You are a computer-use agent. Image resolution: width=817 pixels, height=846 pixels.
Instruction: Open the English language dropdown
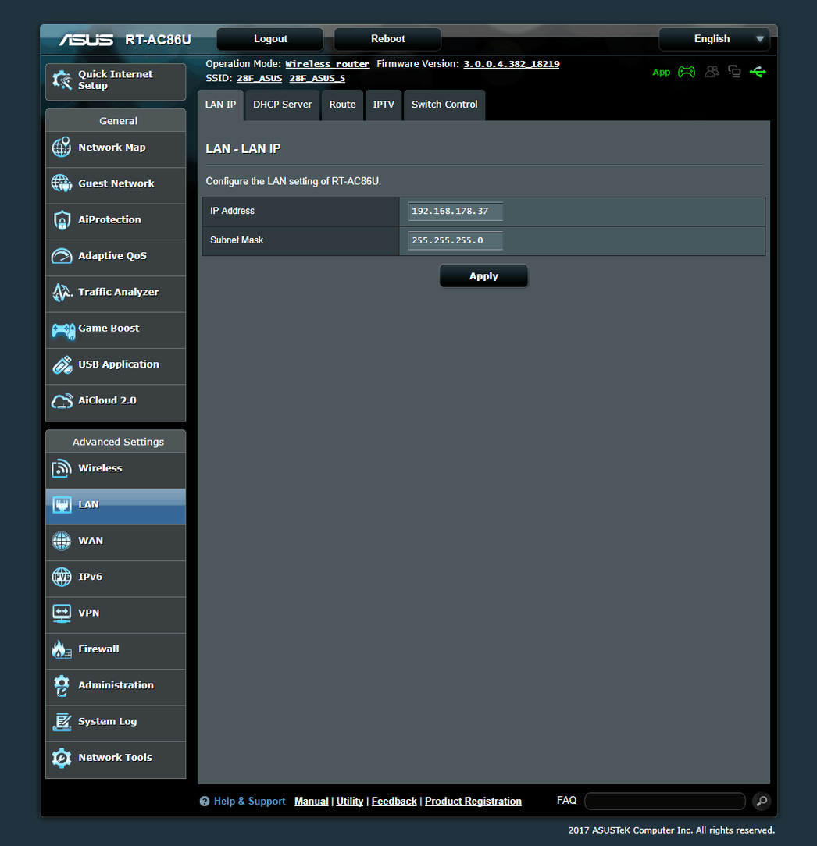coord(714,39)
